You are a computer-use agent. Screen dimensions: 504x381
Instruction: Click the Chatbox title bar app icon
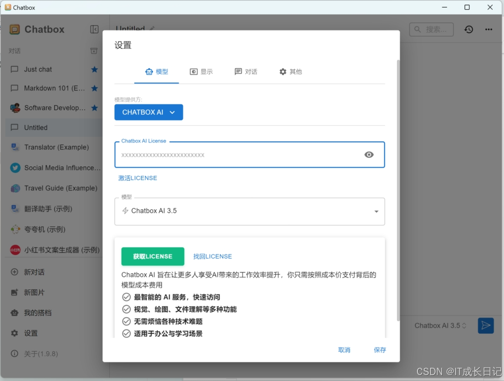point(8,7)
